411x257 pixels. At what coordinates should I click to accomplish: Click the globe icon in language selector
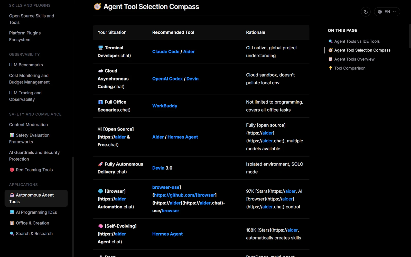tap(380, 12)
